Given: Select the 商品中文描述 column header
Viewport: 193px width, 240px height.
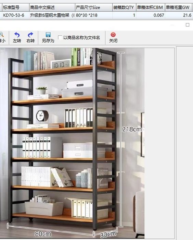Looking at the screenshot, I should click(52, 7).
